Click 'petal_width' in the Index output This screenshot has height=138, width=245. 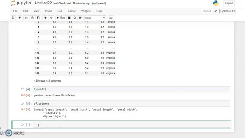click(126, 110)
